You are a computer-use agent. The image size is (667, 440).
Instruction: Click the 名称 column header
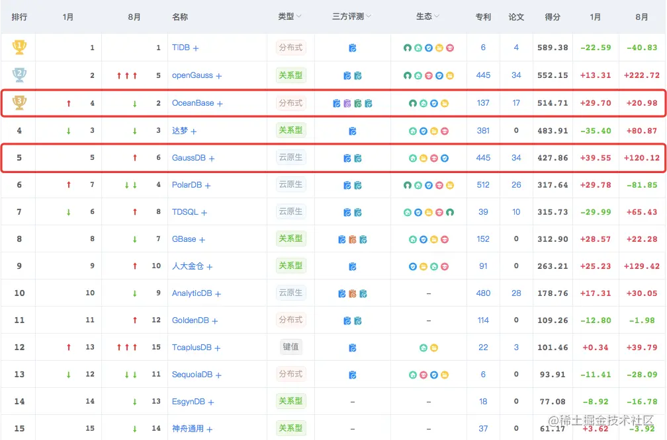180,17
